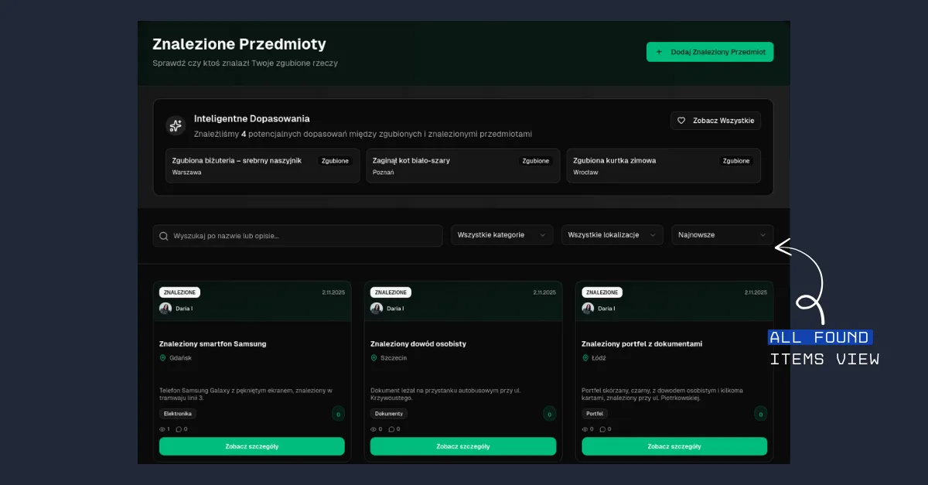This screenshot has height=485, width=928.
Task: Click the location pin next to Łódź
Action: 585,358
